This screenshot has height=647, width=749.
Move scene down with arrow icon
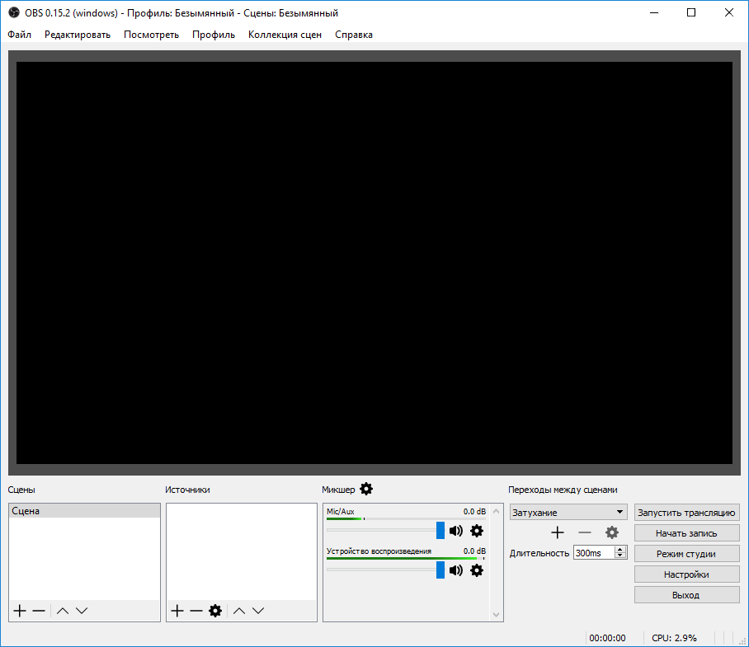tap(82, 611)
